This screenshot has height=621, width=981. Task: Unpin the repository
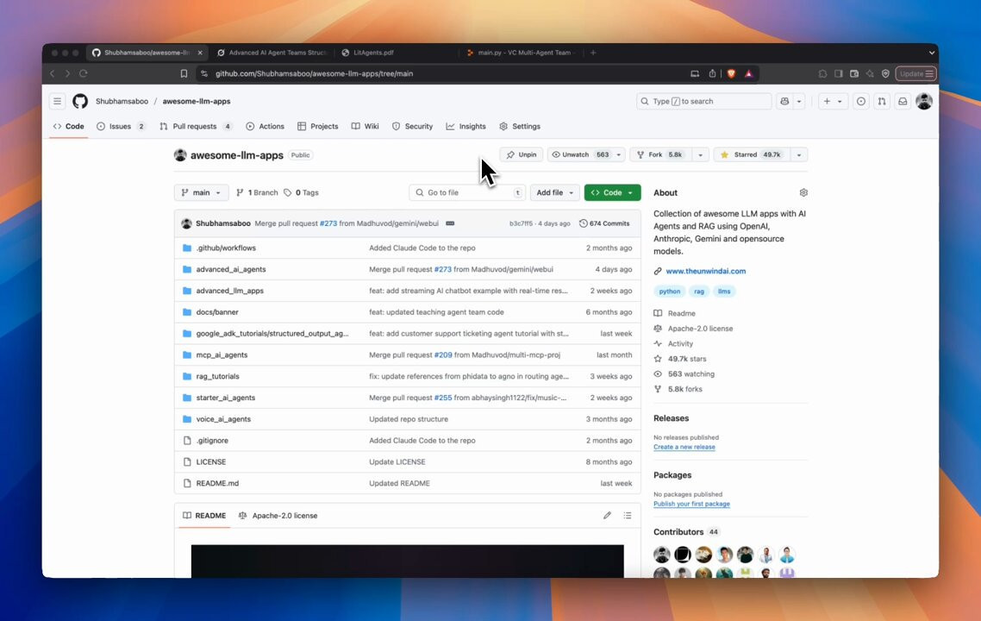pos(522,154)
